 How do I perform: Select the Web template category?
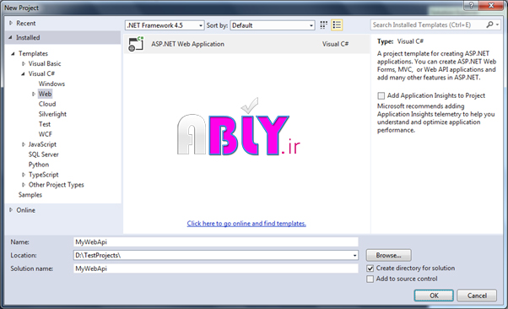click(x=45, y=94)
